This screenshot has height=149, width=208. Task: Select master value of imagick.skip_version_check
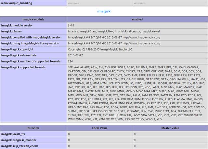[x=135, y=146]
